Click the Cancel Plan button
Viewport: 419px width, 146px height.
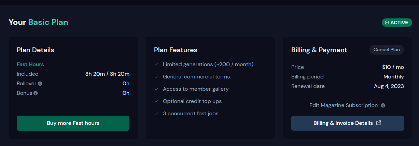click(387, 50)
